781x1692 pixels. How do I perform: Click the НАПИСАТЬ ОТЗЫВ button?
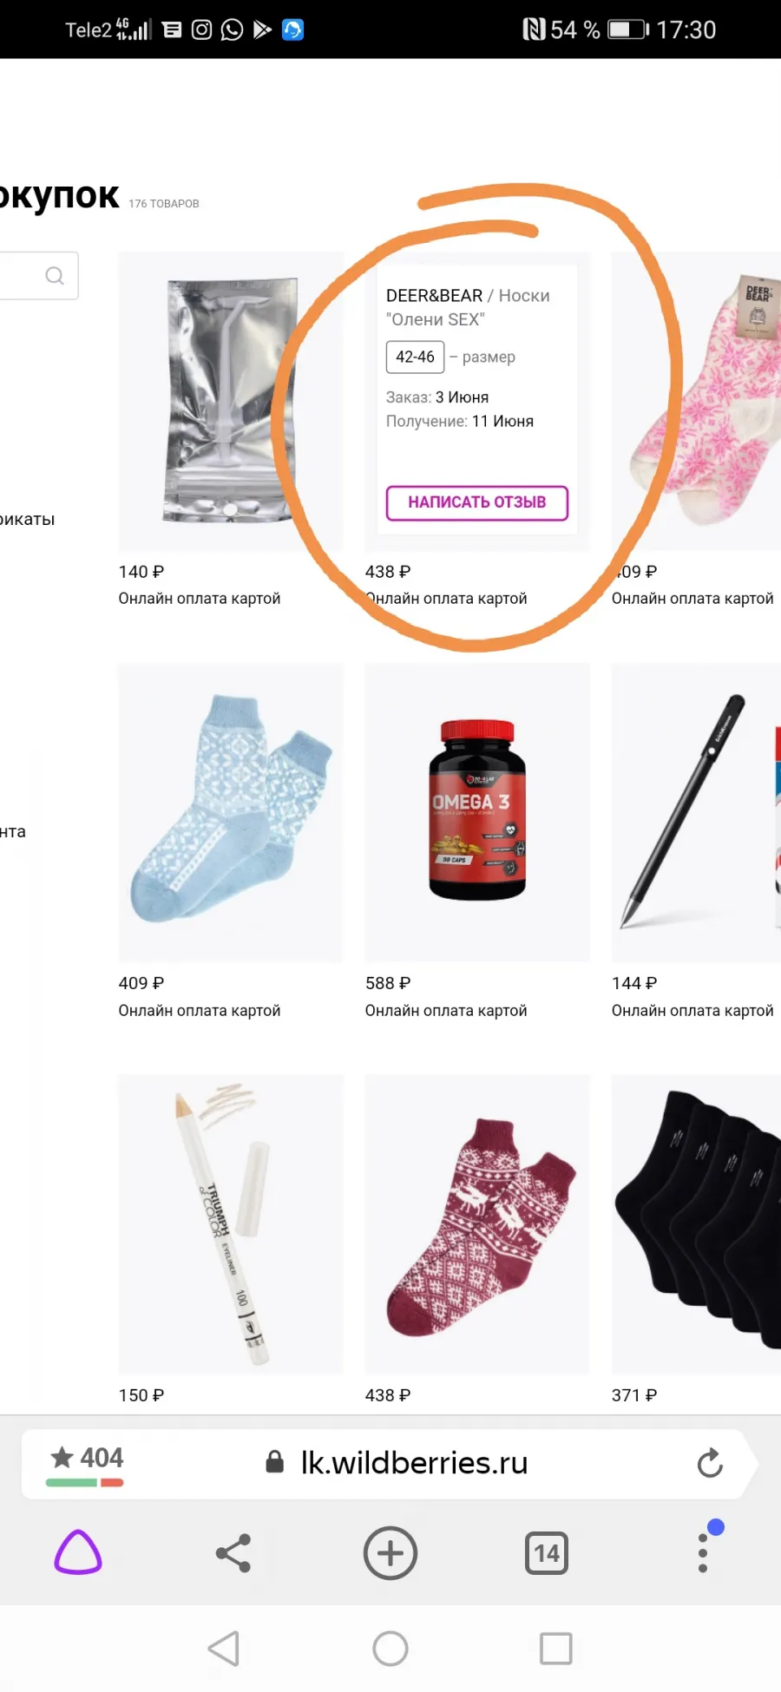point(477,502)
